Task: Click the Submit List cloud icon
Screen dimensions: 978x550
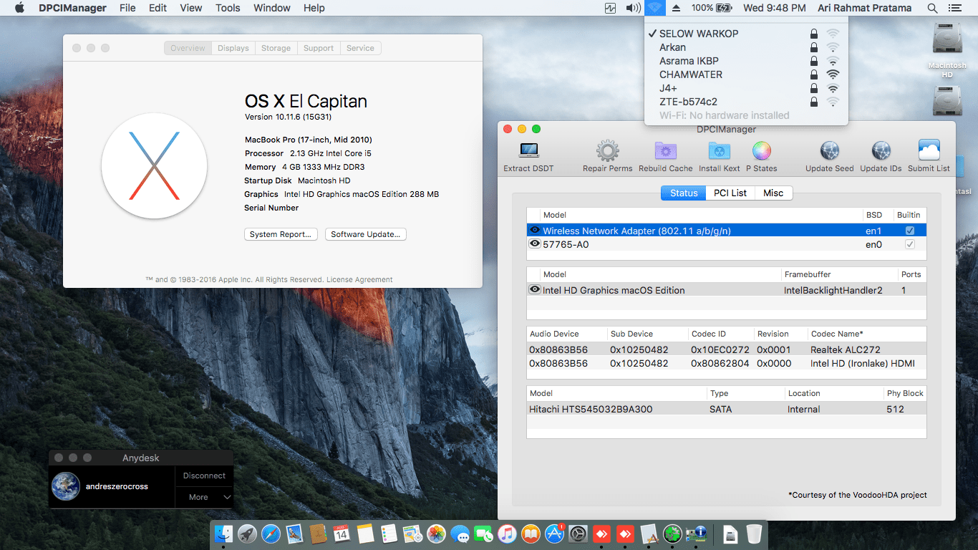Action: point(929,150)
